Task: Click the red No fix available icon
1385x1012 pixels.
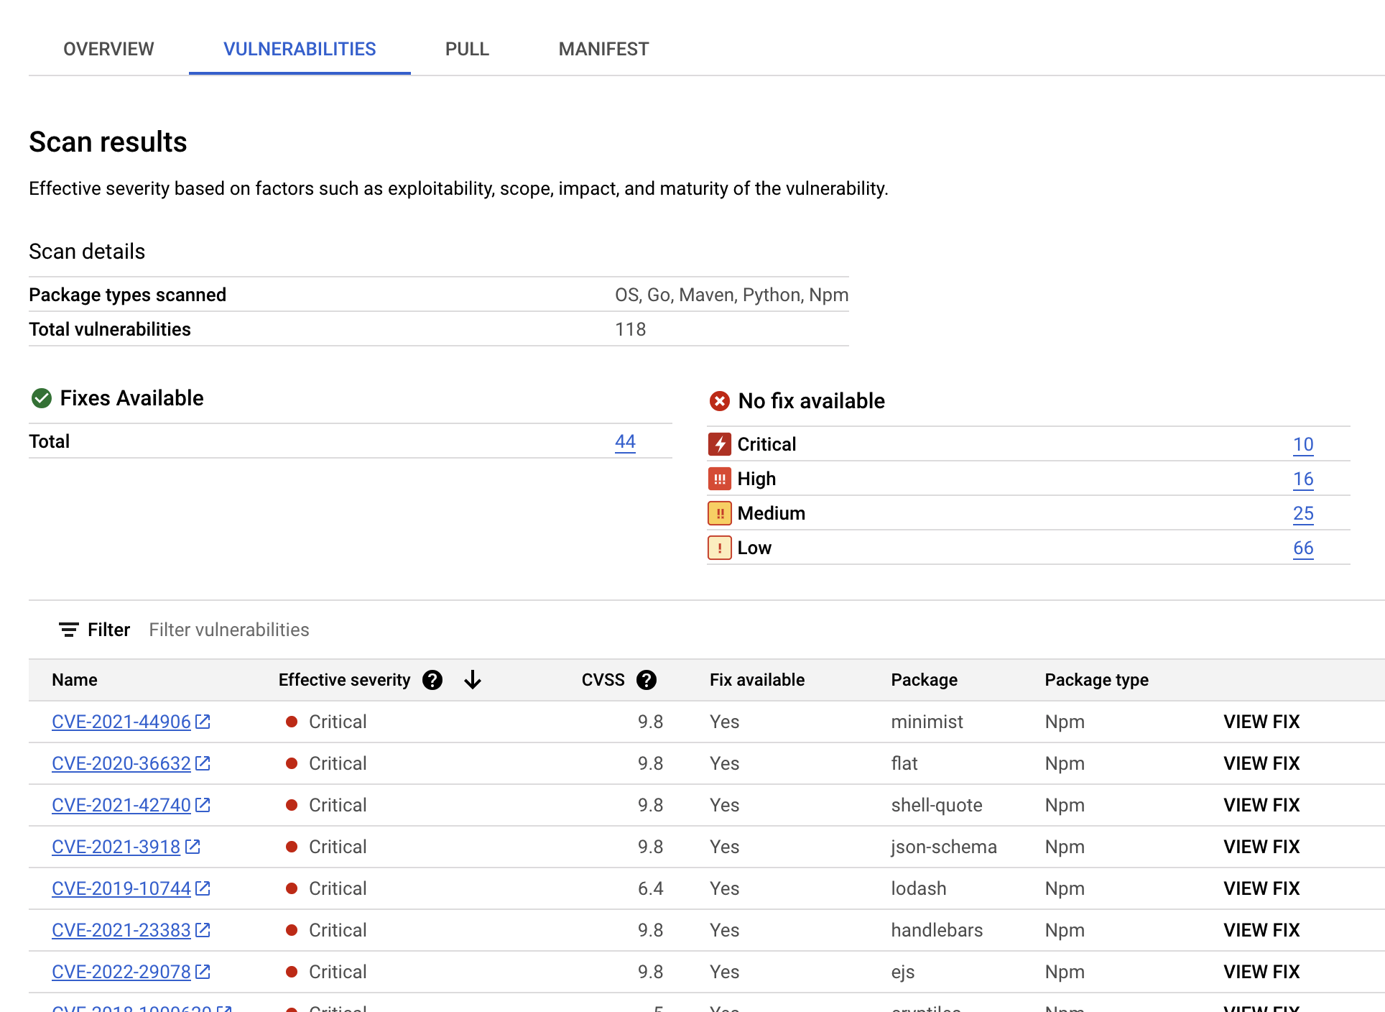Action: [721, 401]
